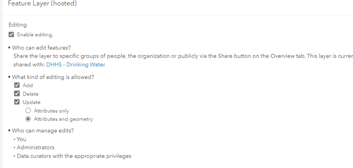Image resolution: width=353 pixels, height=168 pixels.
Task: Click the 'Enable editing.' label text
Action: [35, 35]
